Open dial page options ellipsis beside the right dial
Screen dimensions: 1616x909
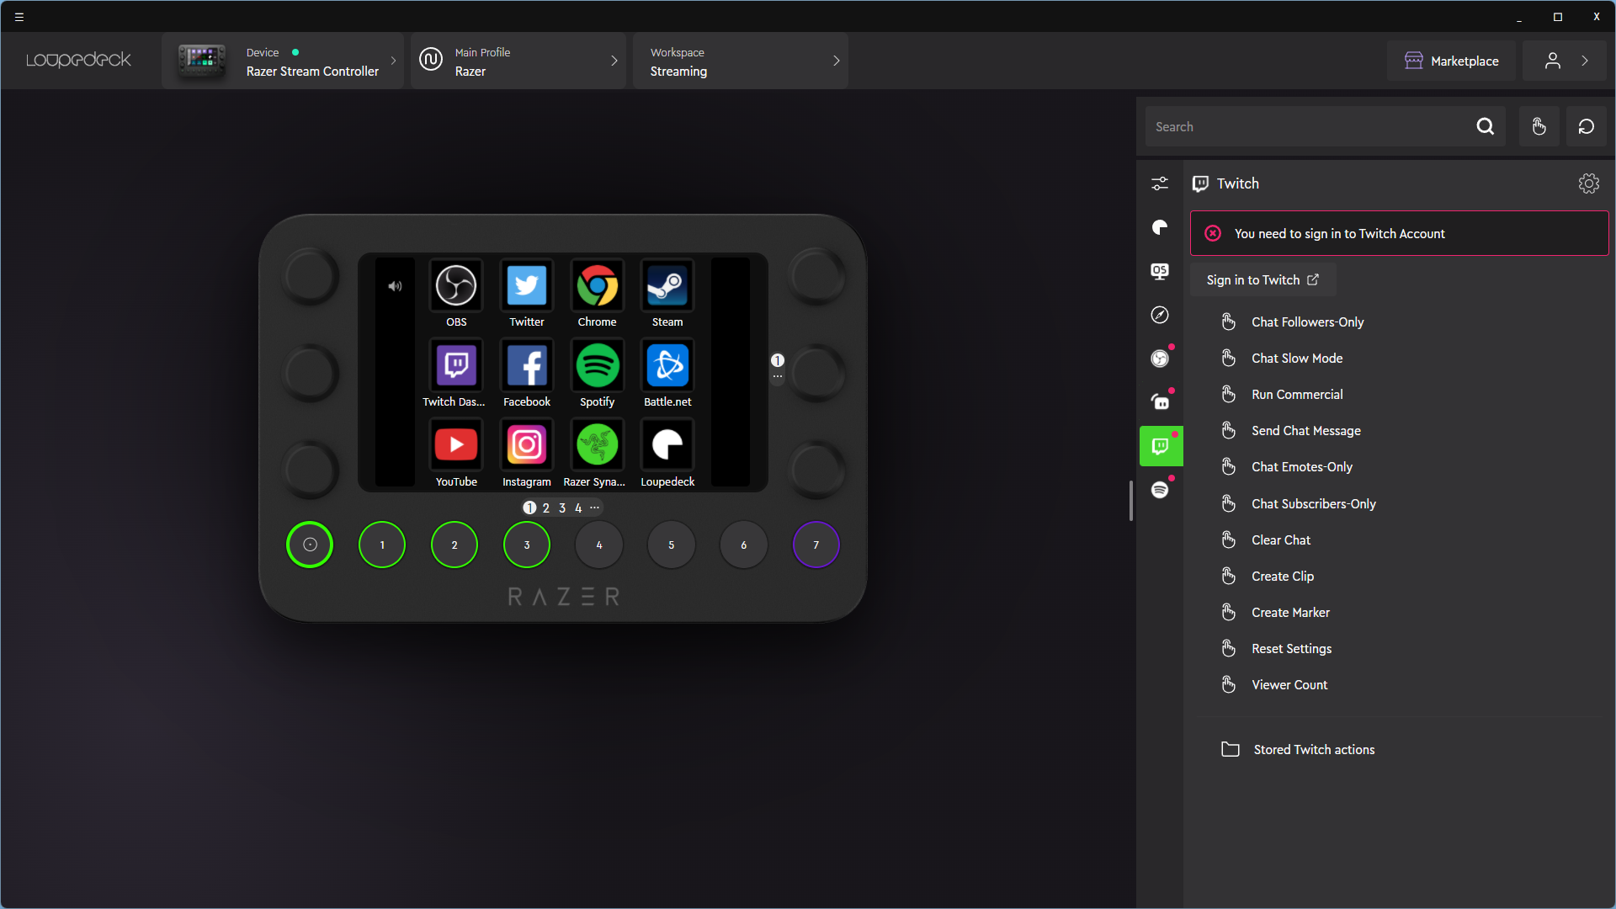pyautogui.click(x=778, y=376)
